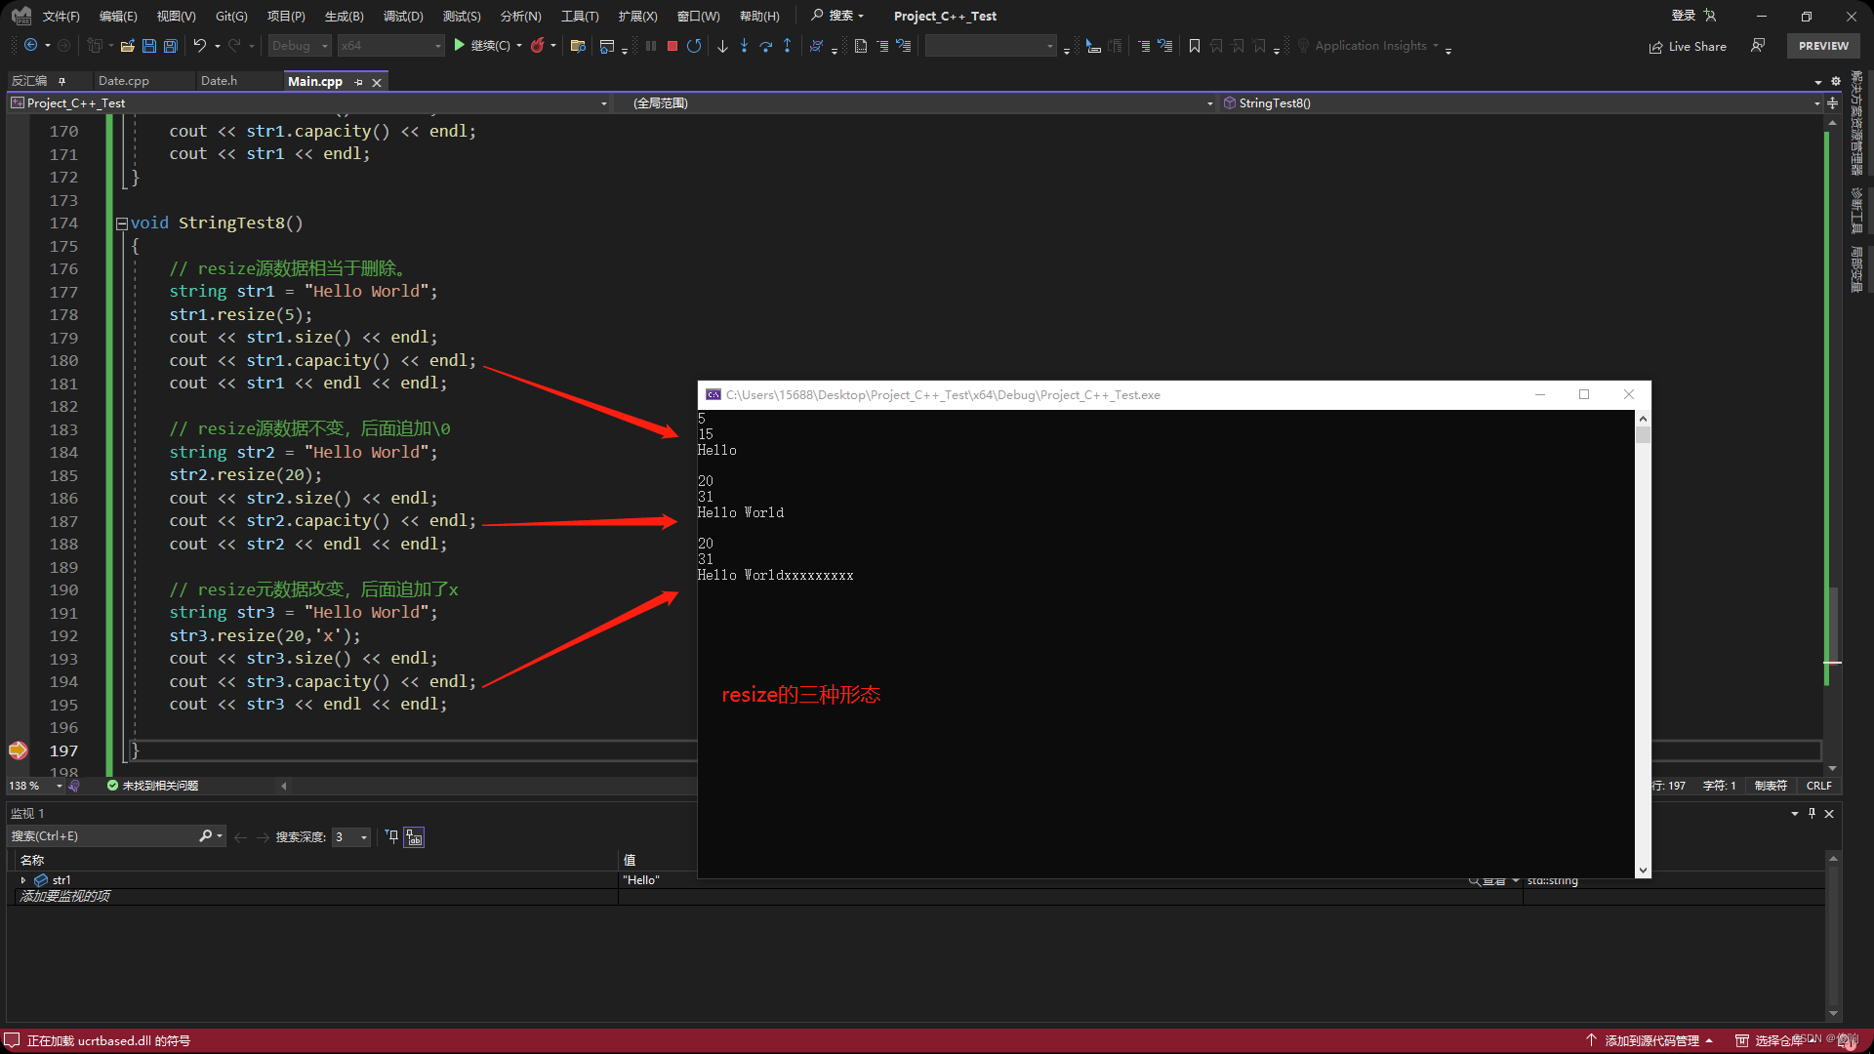Click the editor settings gear icon
This screenshot has height=1054, width=1874.
[1836, 81]
